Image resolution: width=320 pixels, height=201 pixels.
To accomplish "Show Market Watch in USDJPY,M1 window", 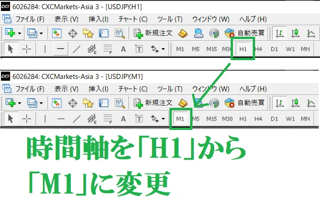I will coord(57,103).
